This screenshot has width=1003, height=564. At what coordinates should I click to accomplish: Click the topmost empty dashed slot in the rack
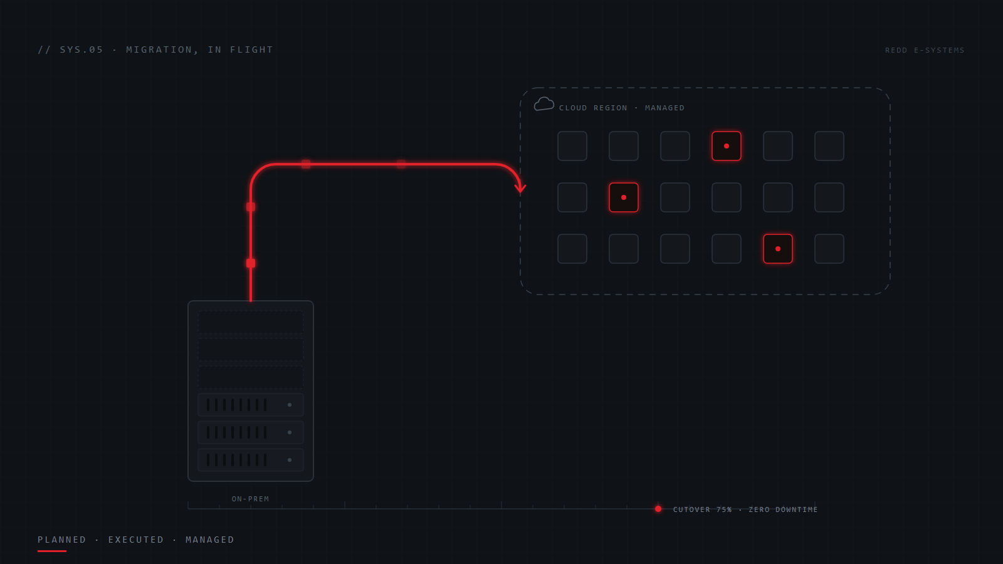251,322
